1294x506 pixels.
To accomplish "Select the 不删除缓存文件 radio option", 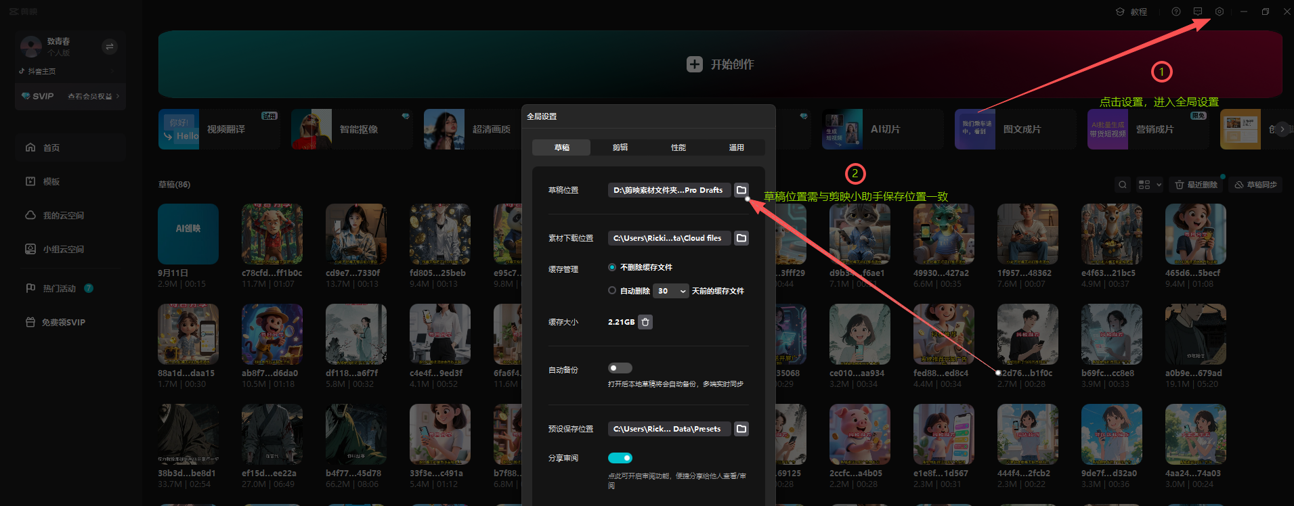I will (x=612, y=267).
